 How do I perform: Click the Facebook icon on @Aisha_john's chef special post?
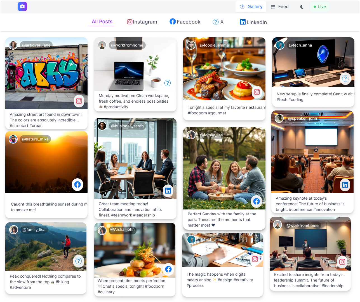(168, 269)
